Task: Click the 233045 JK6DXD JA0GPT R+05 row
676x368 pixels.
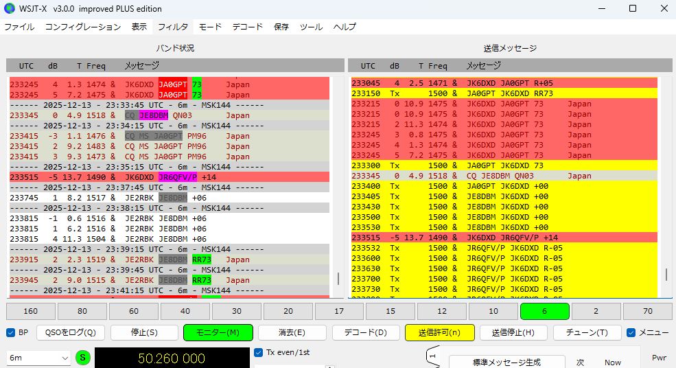Action: coord(504,83)
